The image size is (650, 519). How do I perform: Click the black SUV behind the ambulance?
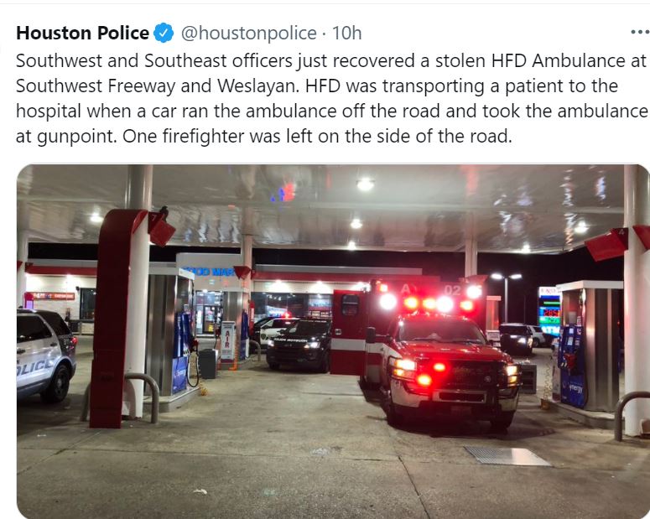(x=299, y=345)
